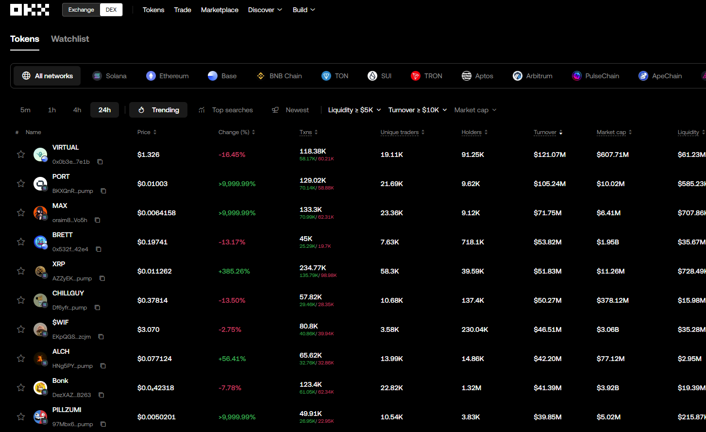The height and width of the screenshot is (432, 706).
Task: Open the VIRTUAL token logo
Action: pos(40,155)
